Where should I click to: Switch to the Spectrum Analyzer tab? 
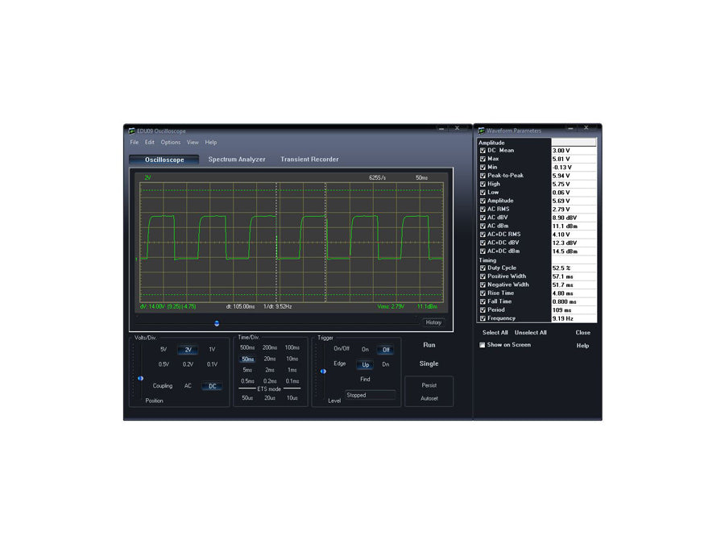point(237,160)
